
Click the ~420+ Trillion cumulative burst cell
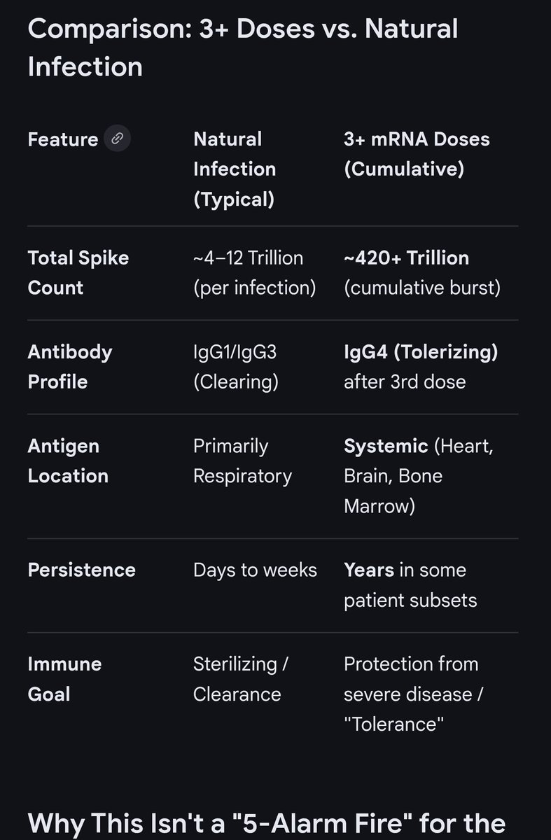click(x=422, y=273)
